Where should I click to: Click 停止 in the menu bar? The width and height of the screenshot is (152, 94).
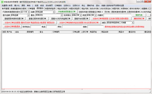click(x=83, y=6)
